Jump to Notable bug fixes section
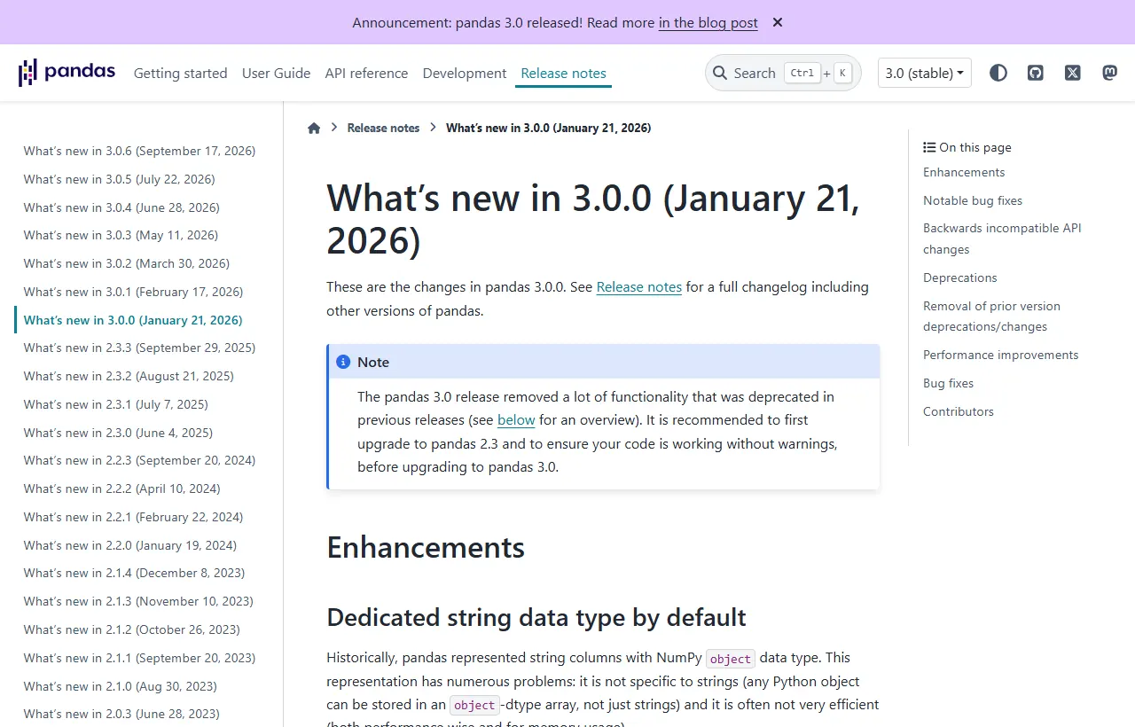Viewport: 1135px width, 727px height. pyautogui.click(x=973, y=200)
